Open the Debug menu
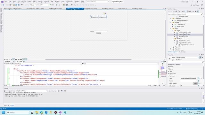Image resolution: width=205 pixels, height=115 pixels. pyautogui.click(x=34, y=2)
